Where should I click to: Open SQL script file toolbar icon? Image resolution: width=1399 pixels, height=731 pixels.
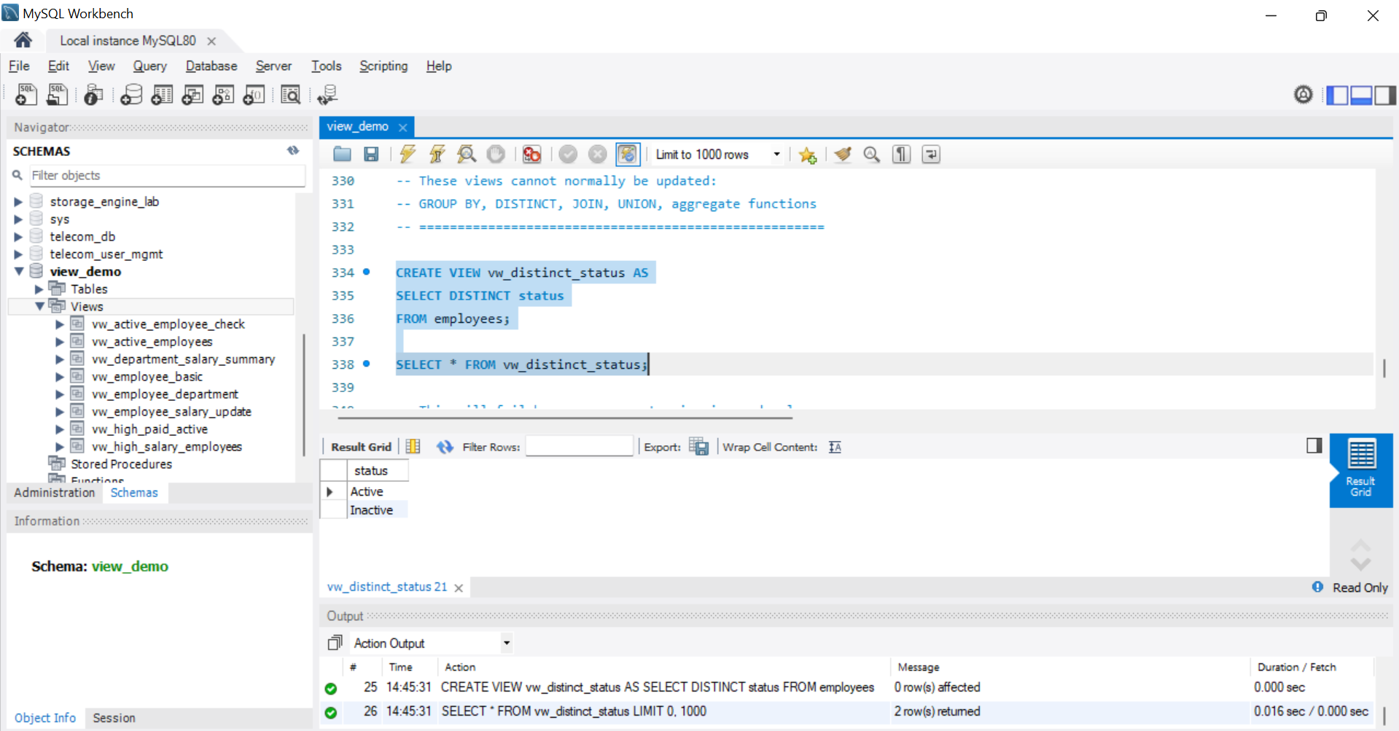point(57,95)
